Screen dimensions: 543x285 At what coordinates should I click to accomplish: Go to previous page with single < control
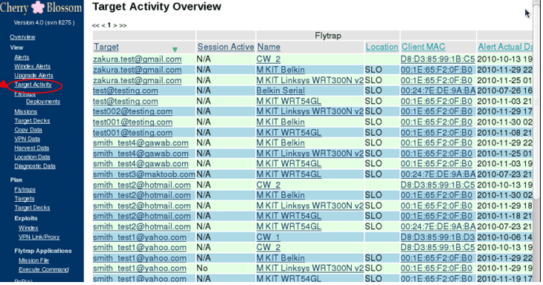pyautogui.click(x=103, y=25)
